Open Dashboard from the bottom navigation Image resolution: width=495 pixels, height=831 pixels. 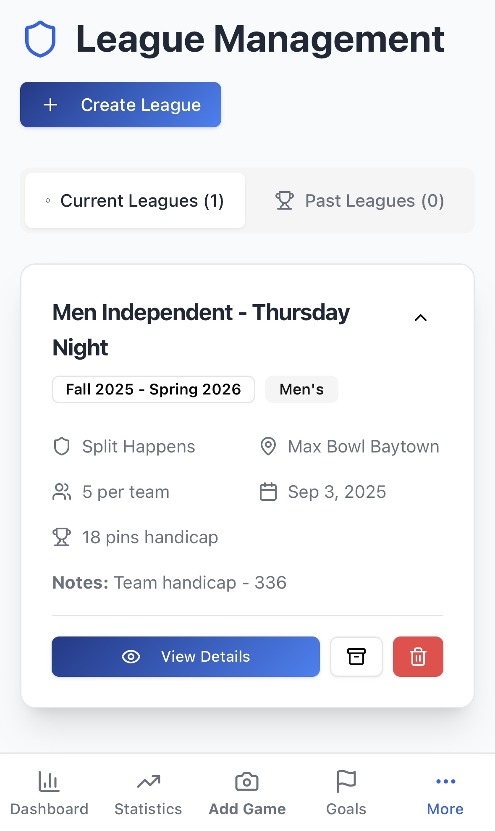49,792
